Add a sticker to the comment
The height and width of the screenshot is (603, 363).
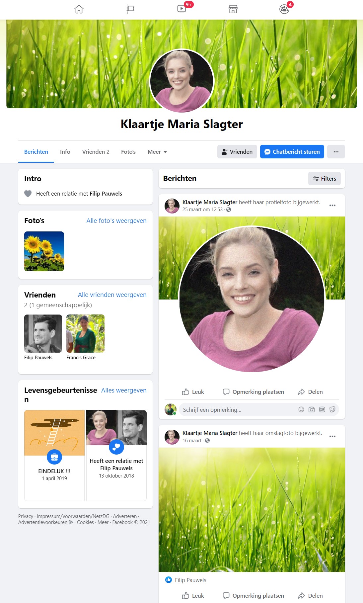pos(332,409)
